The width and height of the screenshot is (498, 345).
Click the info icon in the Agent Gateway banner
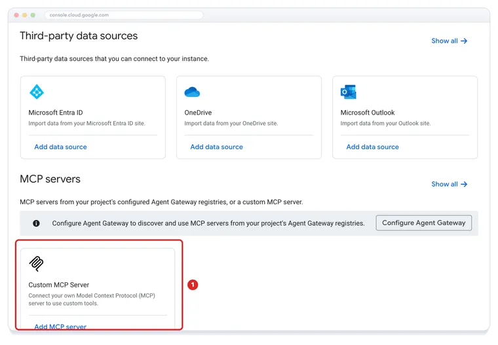click(36, 223)
